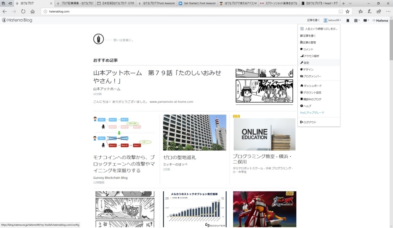Toggle reading view in address bar
The width and height of the screenshot is (393, 228).
(x=340, y=11)
